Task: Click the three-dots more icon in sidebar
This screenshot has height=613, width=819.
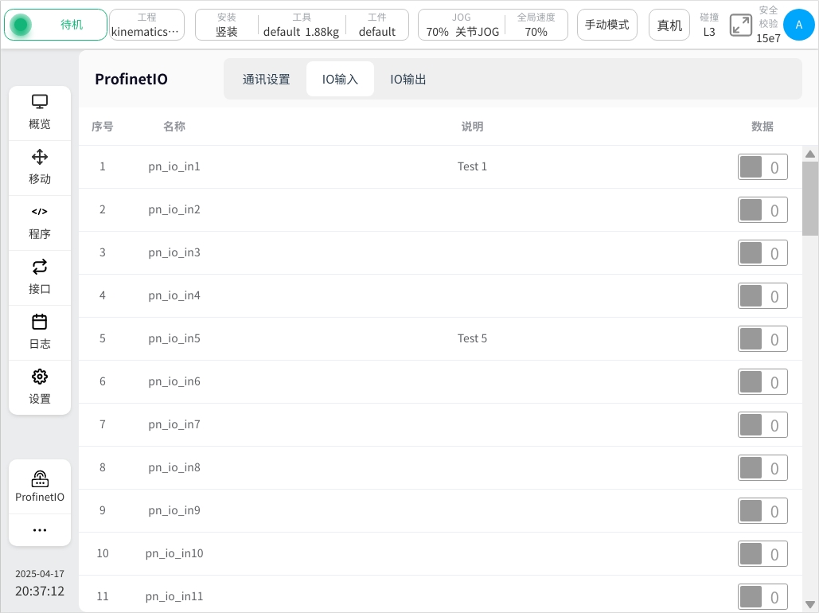Action: [40, 530]
